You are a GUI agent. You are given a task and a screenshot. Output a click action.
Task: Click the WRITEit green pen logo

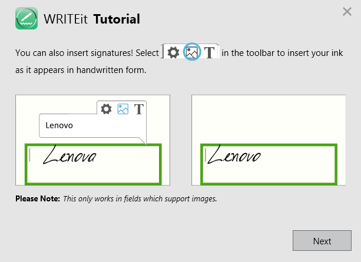click(x=27, y=19)
